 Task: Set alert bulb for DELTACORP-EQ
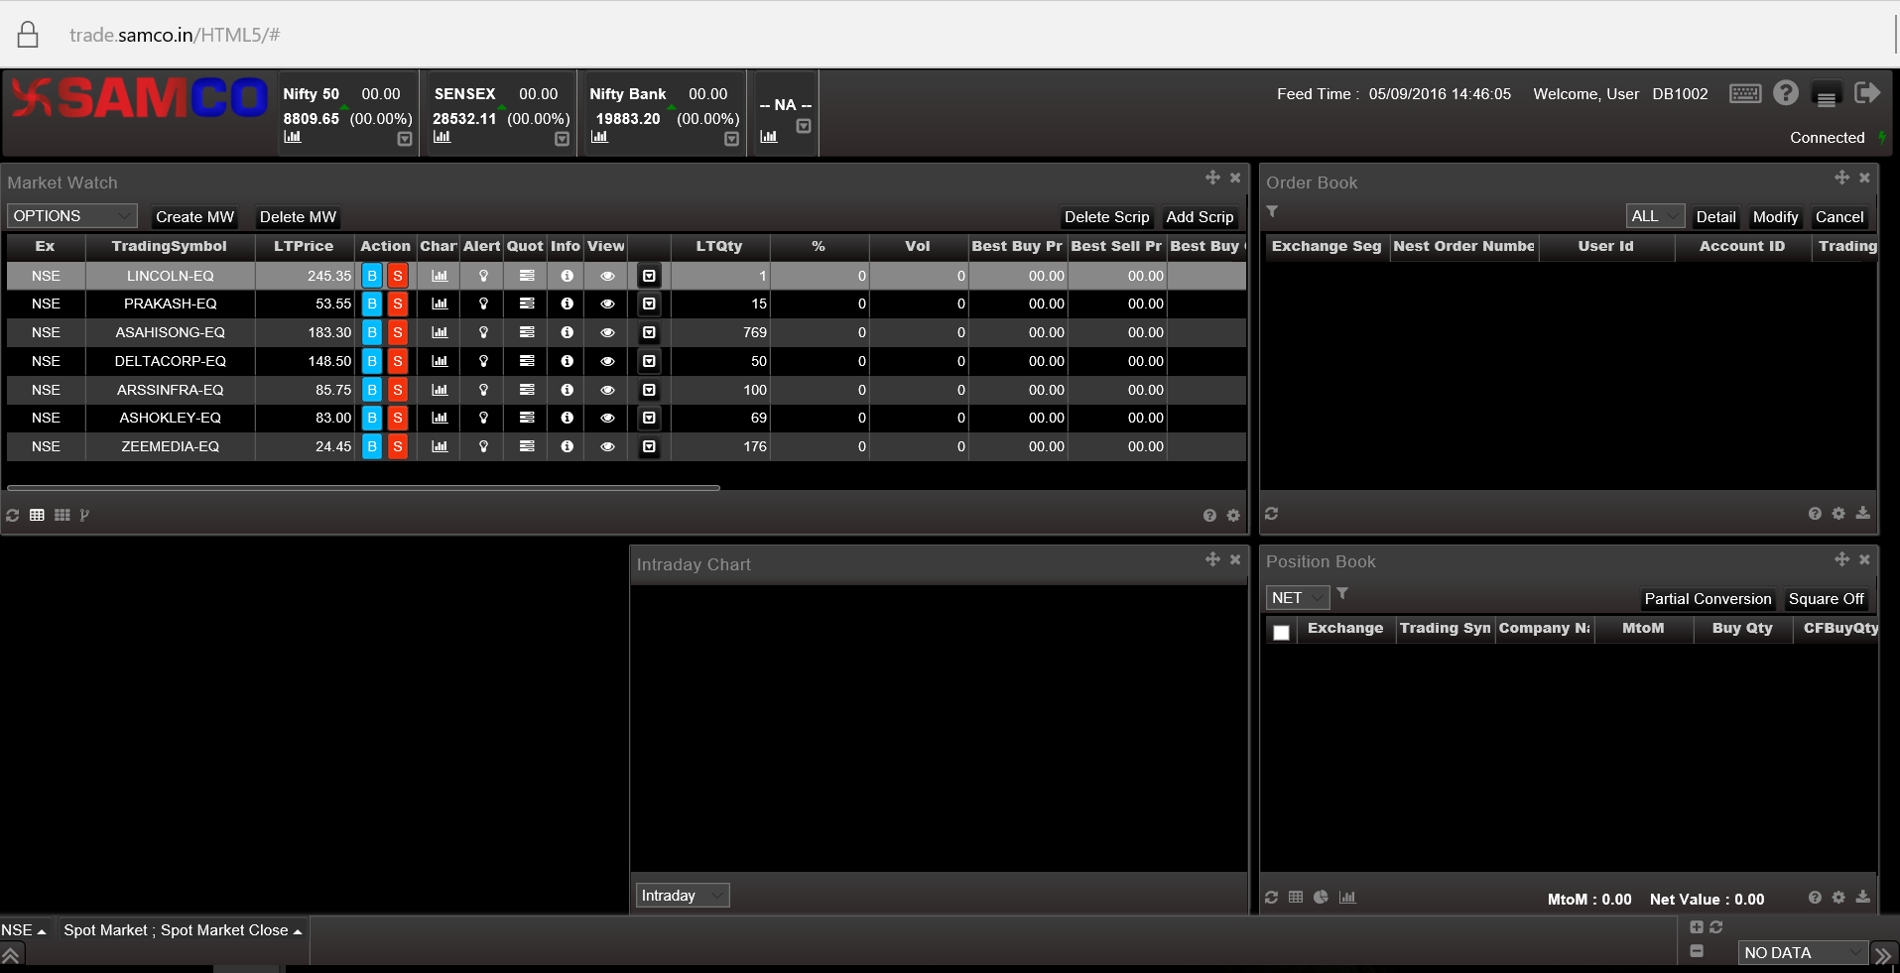coord(483,361)
